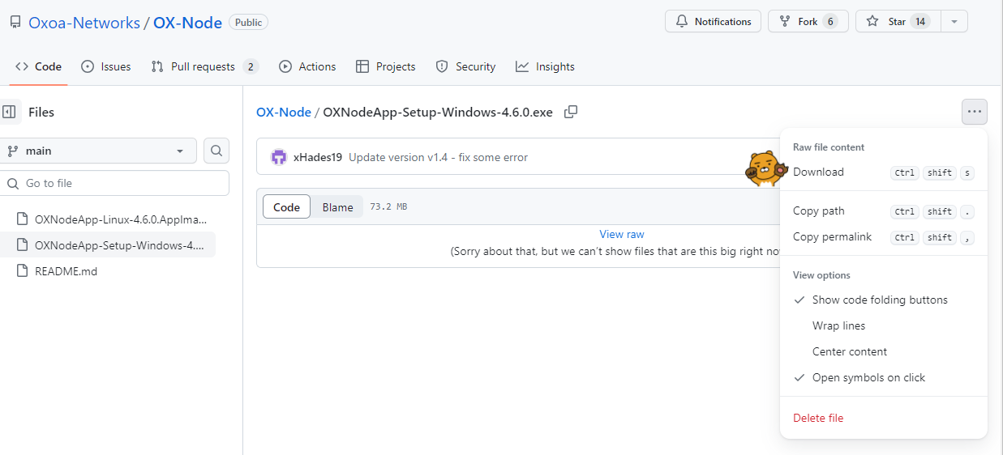Switch to the Blame view
Screen dimensions: 1003x455
click(337, 207)
